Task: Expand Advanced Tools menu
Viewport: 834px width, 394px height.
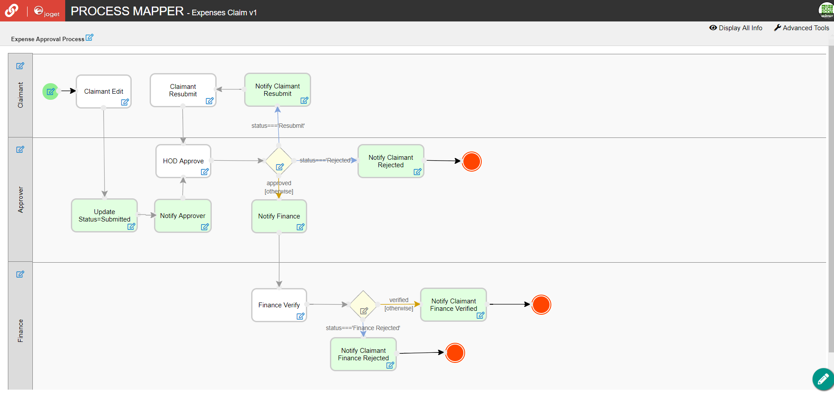Action: 801,28
